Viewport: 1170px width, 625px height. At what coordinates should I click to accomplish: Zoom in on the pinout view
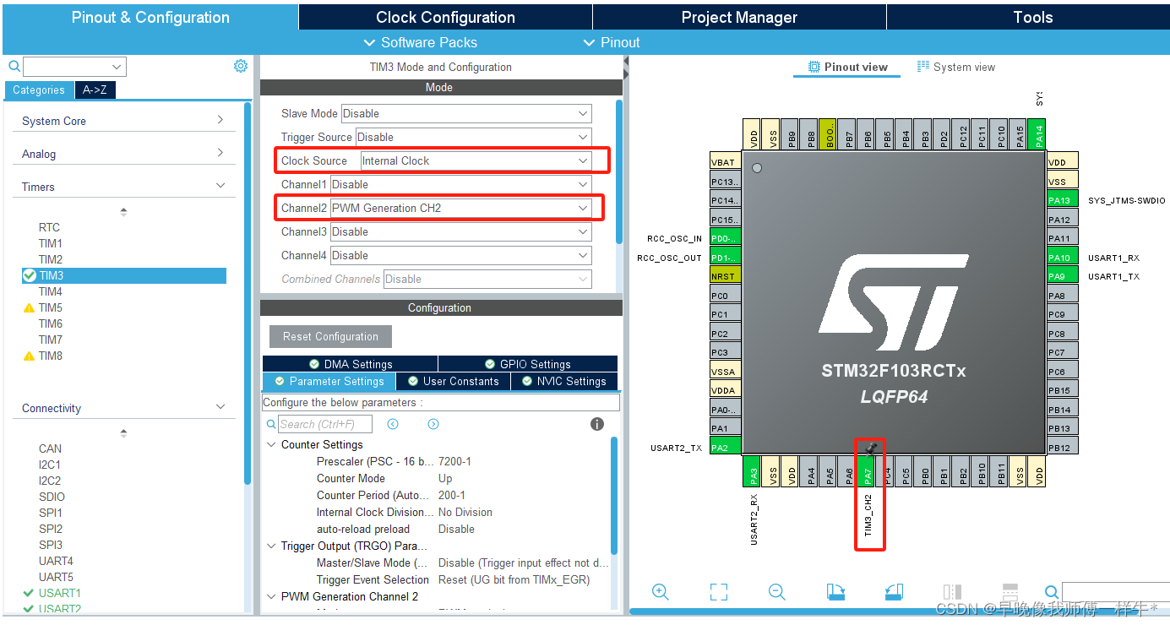tap(661, 592)
